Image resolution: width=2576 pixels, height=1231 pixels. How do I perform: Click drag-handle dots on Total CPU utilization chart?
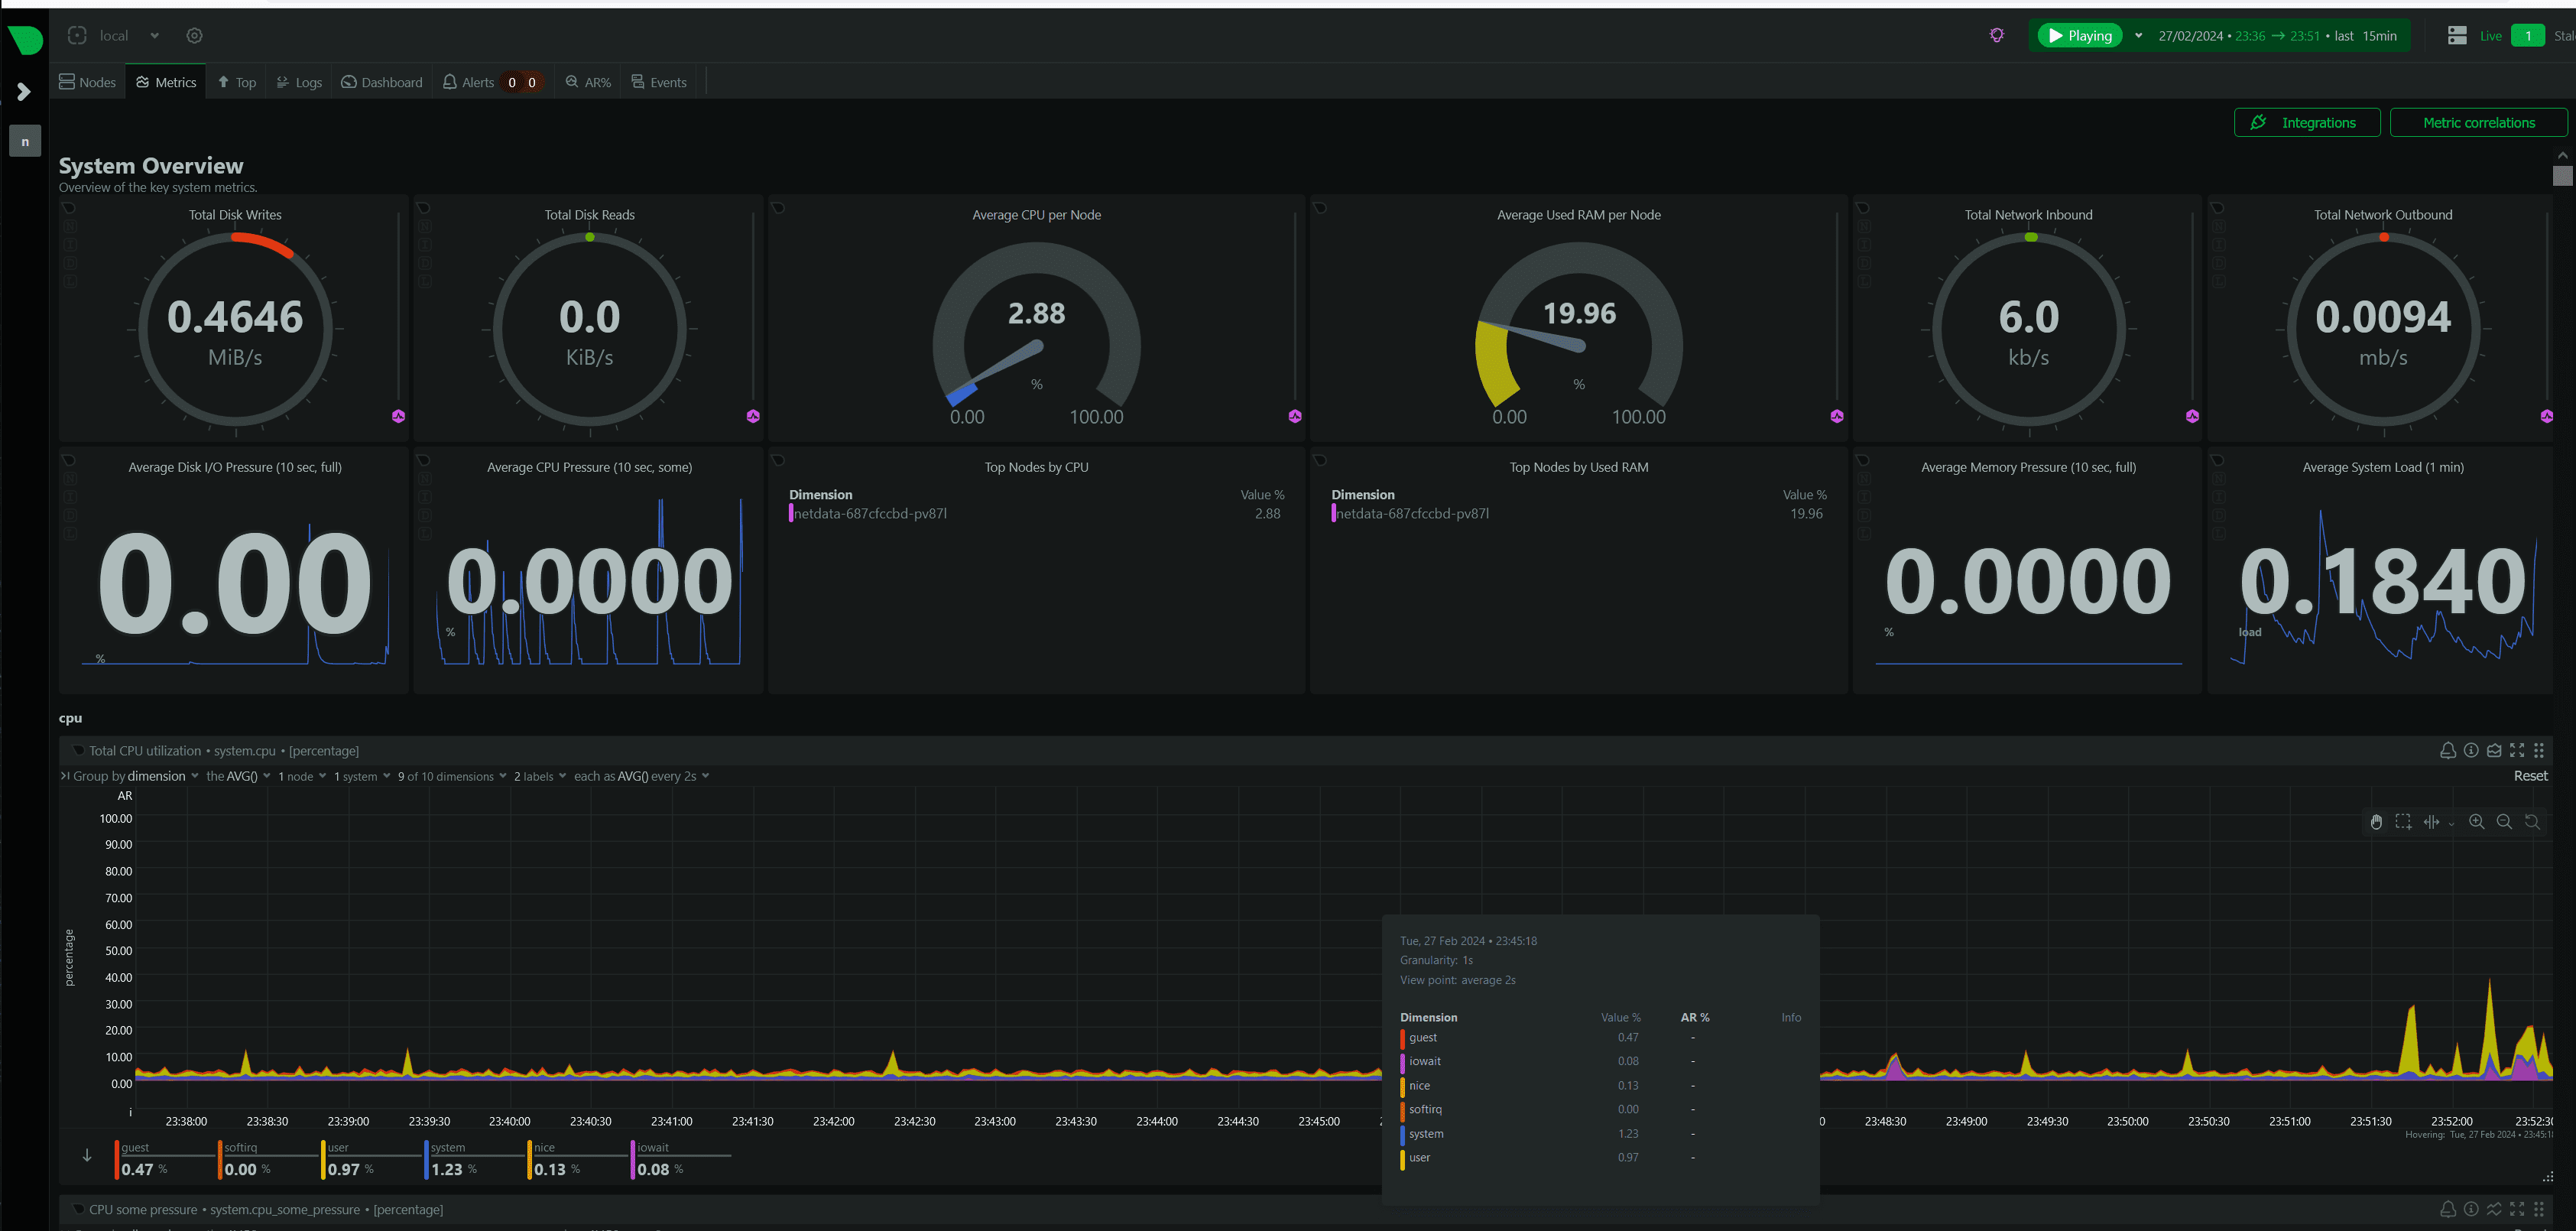coord(2539,750)
